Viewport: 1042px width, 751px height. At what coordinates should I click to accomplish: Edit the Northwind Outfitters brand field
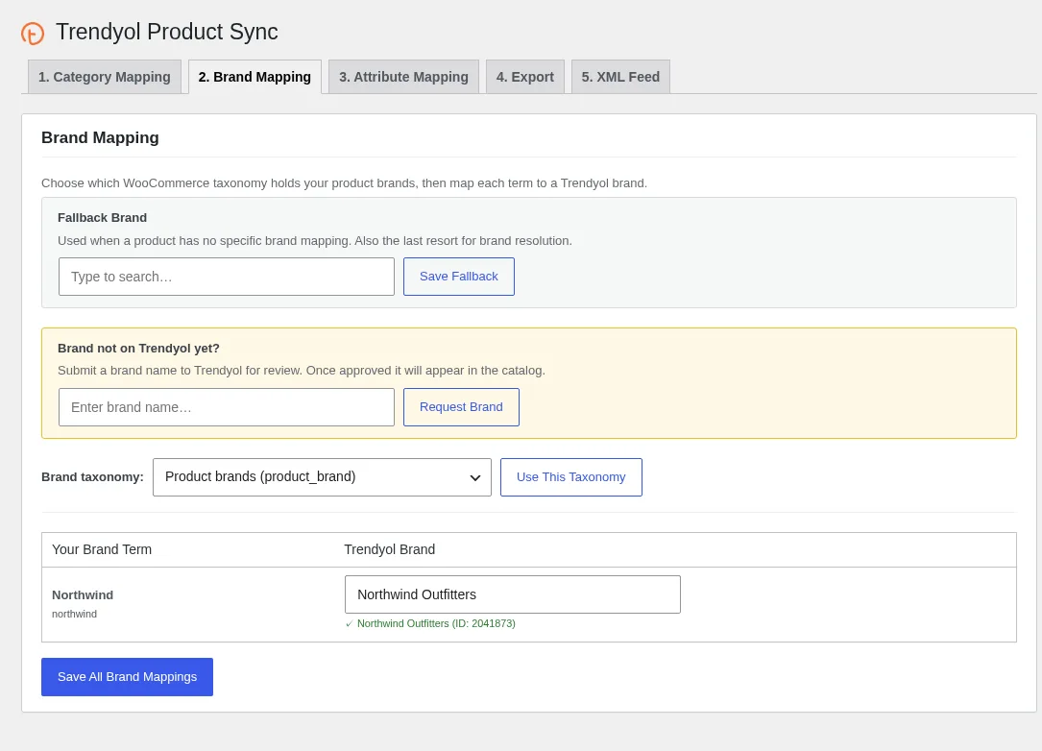pyautogui.click(x=513, y=594)
